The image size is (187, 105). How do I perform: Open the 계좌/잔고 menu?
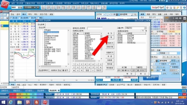[41, 3]
